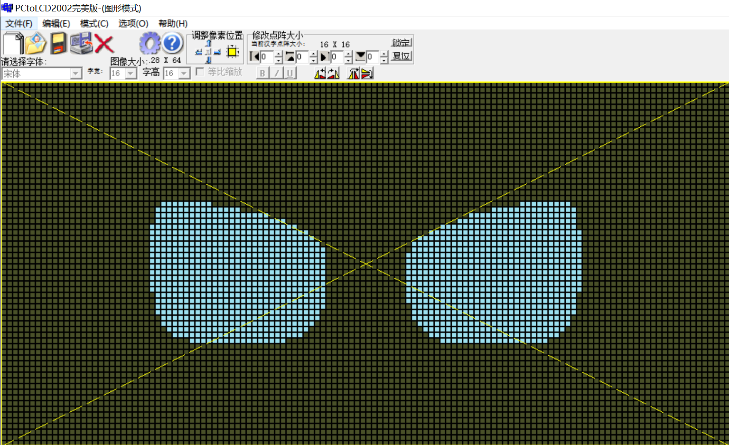Image resolution: width=729 pixels, height=445 pixels.
Task: Shift pixels left with the blue left arrow
Action: 199,52
